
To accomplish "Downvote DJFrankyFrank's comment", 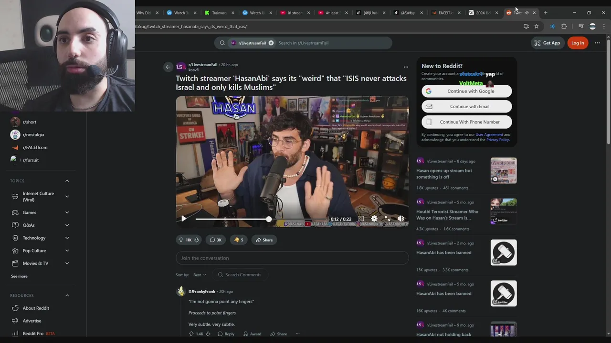I will 208,334.
